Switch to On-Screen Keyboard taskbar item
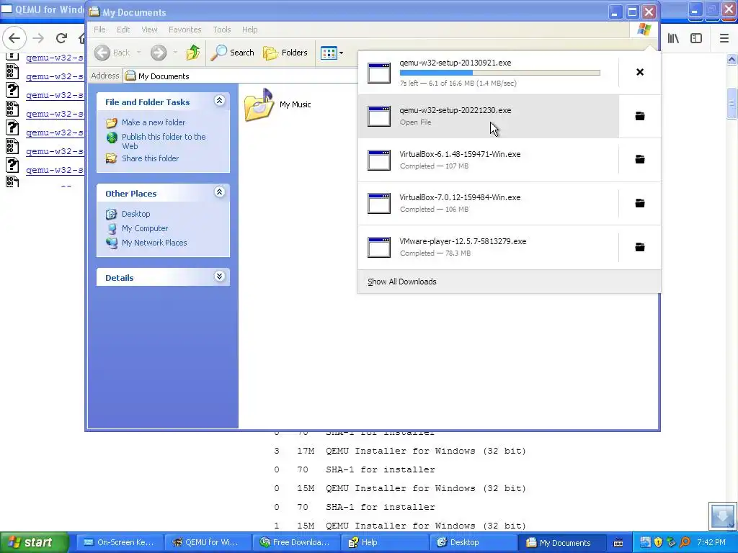The width and height of the screenshot is (738, 553). click(119, 543)
